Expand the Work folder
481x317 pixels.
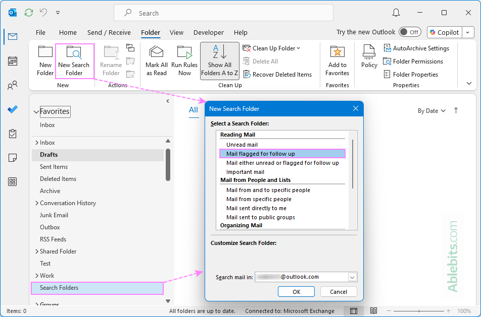tap(36, 276)
